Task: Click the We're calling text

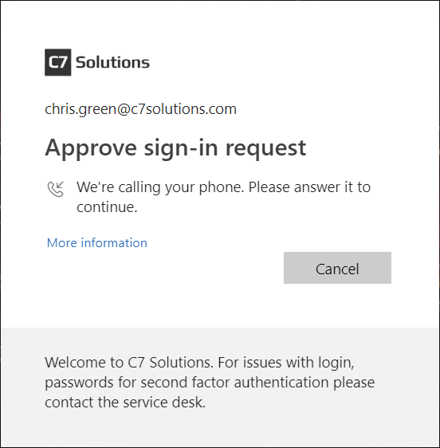Action: [118, 188]
